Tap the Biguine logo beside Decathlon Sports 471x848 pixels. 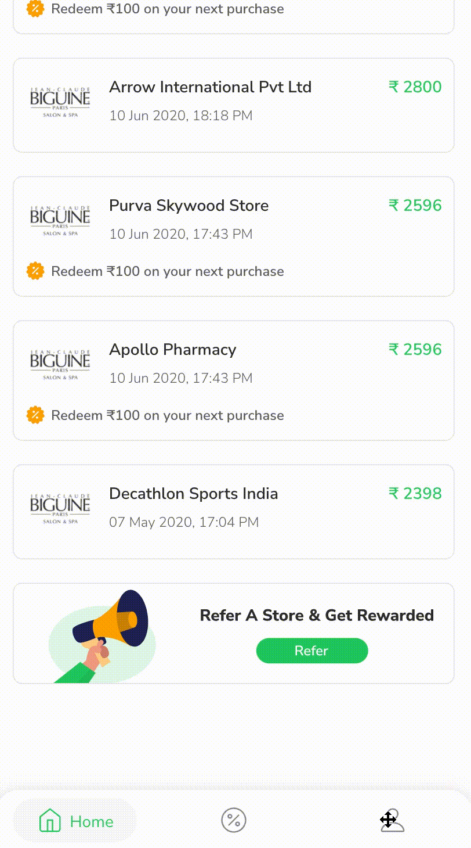(x=60, y=508)
